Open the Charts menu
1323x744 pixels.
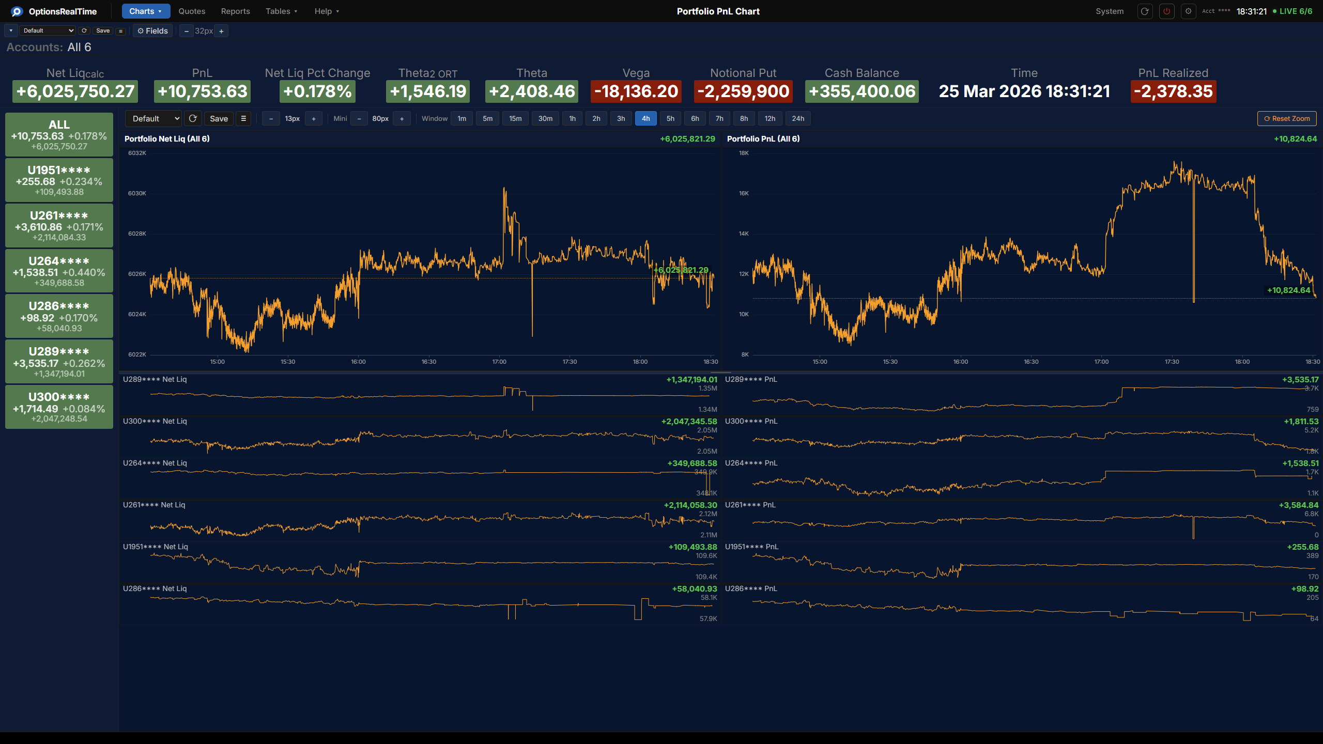click(x=145, y=11)
